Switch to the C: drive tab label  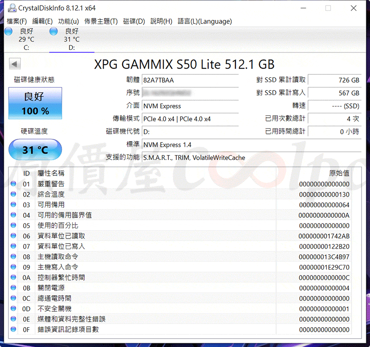point(26,48)
